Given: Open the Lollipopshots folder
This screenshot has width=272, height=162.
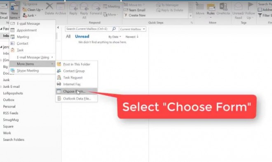Looking at the screenshot, I should [13, 93].
